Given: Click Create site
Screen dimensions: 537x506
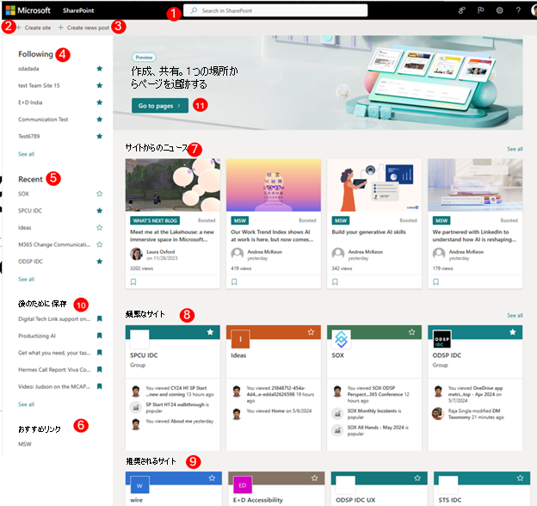Looking at the screenshot, I should pos(34,28).
